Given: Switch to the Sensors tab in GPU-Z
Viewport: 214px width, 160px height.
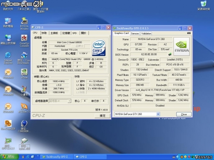Looking at the screenshot, I should [135, 33].
